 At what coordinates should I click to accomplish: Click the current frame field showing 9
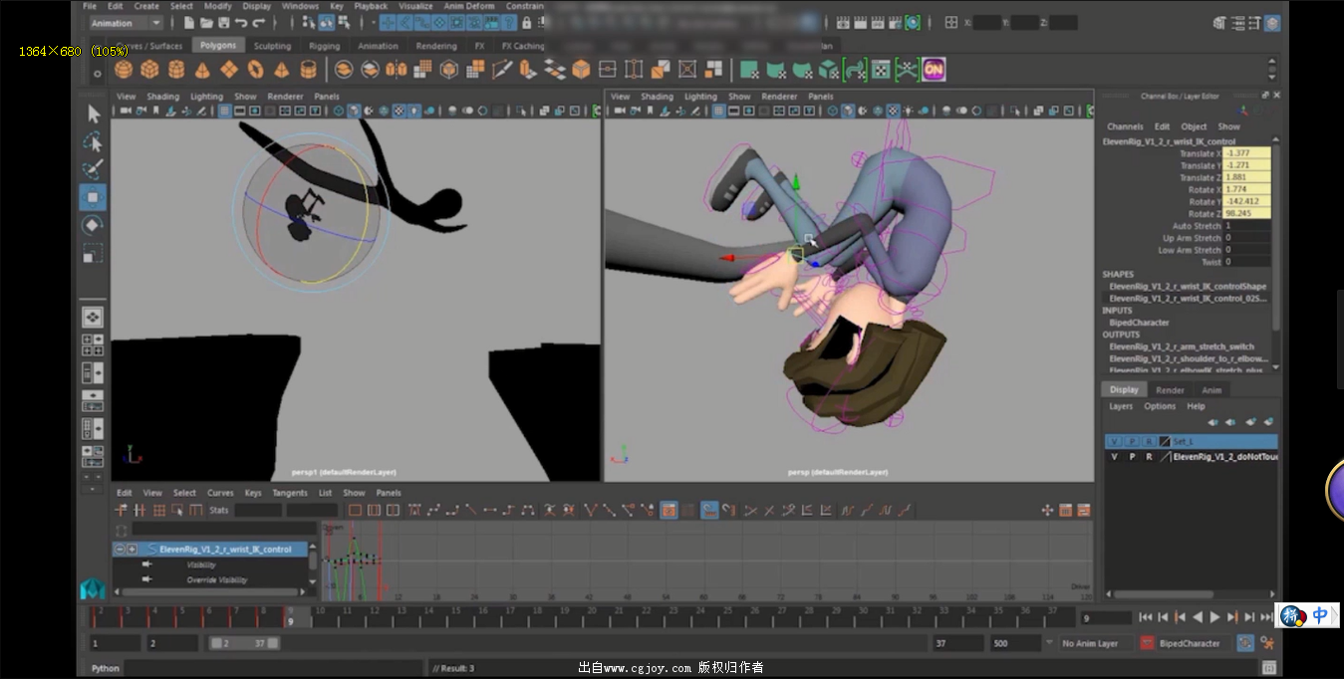[1104, 618]
